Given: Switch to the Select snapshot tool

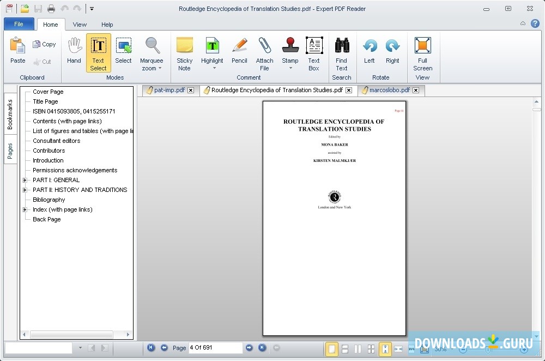Looking at the screenshot, I should pyautogui.click(x=123, y=50).
